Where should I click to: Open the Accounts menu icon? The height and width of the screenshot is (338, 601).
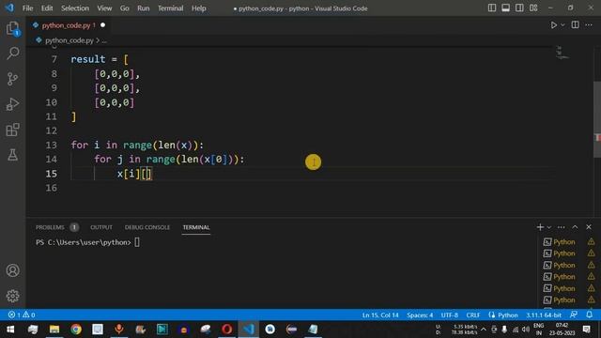(12, 270)
